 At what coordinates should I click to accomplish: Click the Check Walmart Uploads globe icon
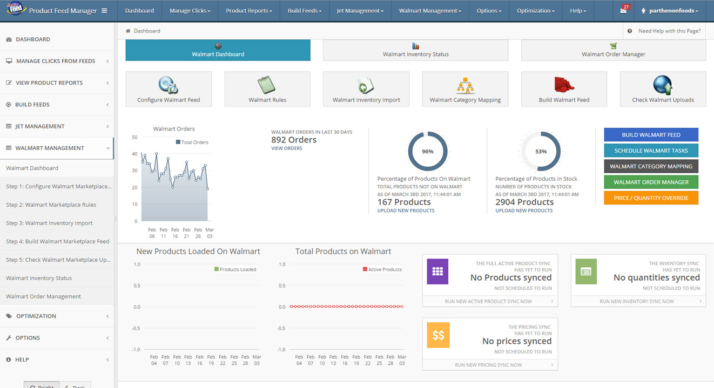point(663,85)
